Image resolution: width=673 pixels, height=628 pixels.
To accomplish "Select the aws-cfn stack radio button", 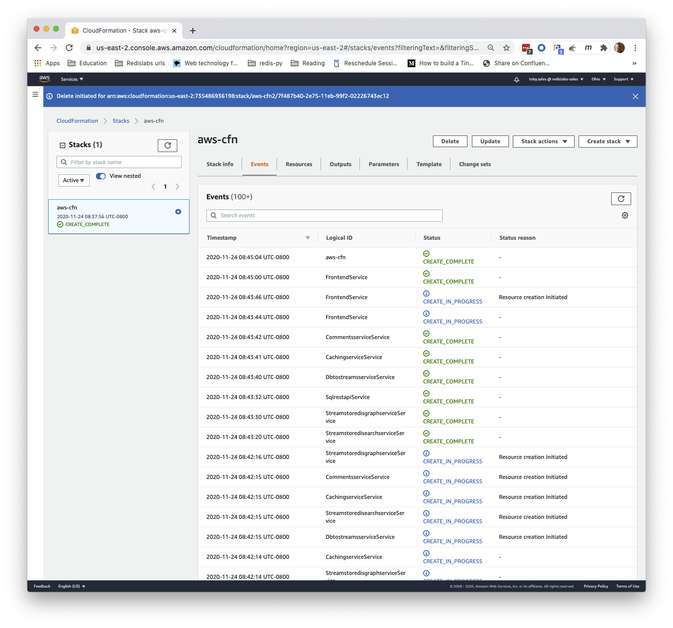I will (x=178, y=211).
